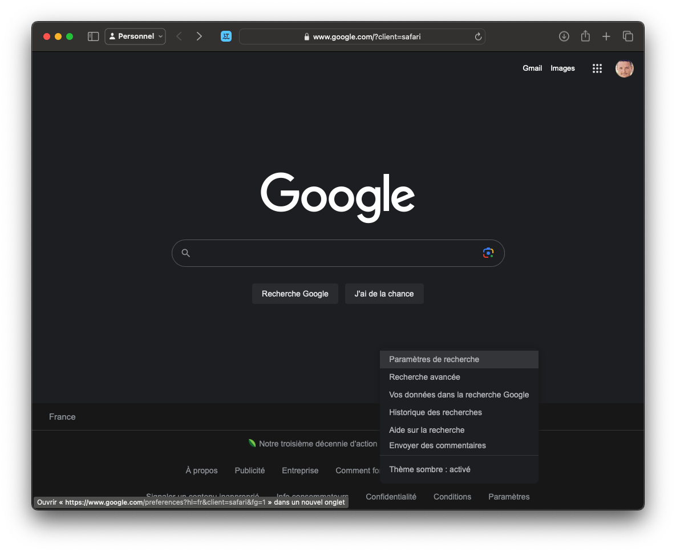Image resolution: width=676 pixels, height=552 pixels.
Task: Click the Recherche Google button
Action: (x=295, y=294)
